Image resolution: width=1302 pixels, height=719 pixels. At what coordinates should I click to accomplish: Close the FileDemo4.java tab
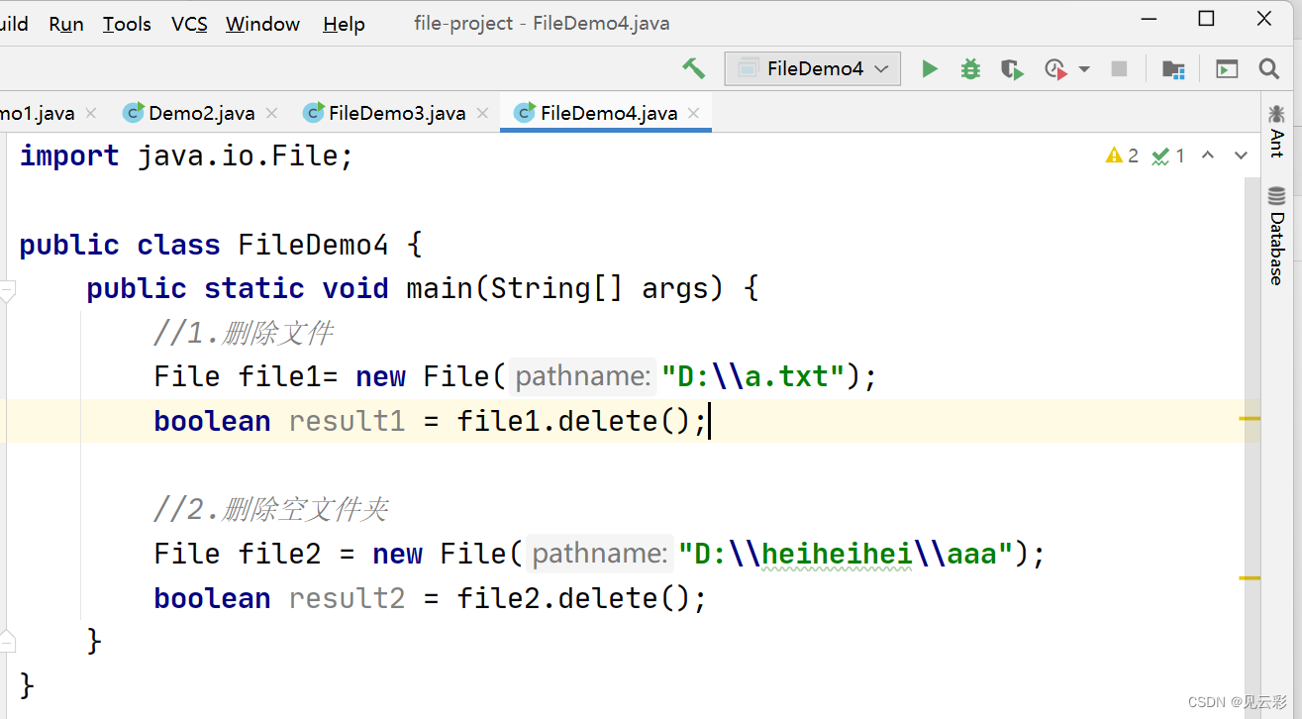pyautogui.click(x=694, y=113)
